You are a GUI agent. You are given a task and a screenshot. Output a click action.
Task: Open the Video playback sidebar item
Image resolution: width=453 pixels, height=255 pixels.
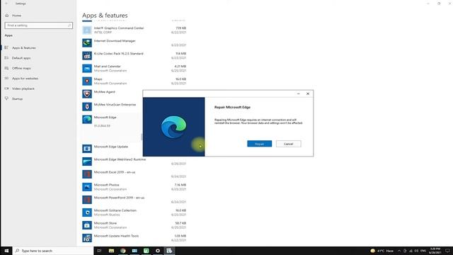tap(23, 89)
